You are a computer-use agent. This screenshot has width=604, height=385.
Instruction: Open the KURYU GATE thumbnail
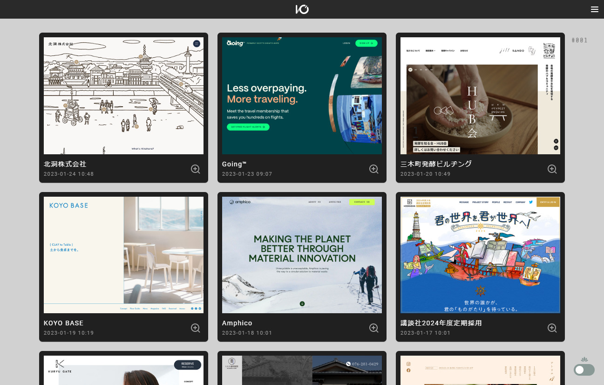tap(123, 371)
